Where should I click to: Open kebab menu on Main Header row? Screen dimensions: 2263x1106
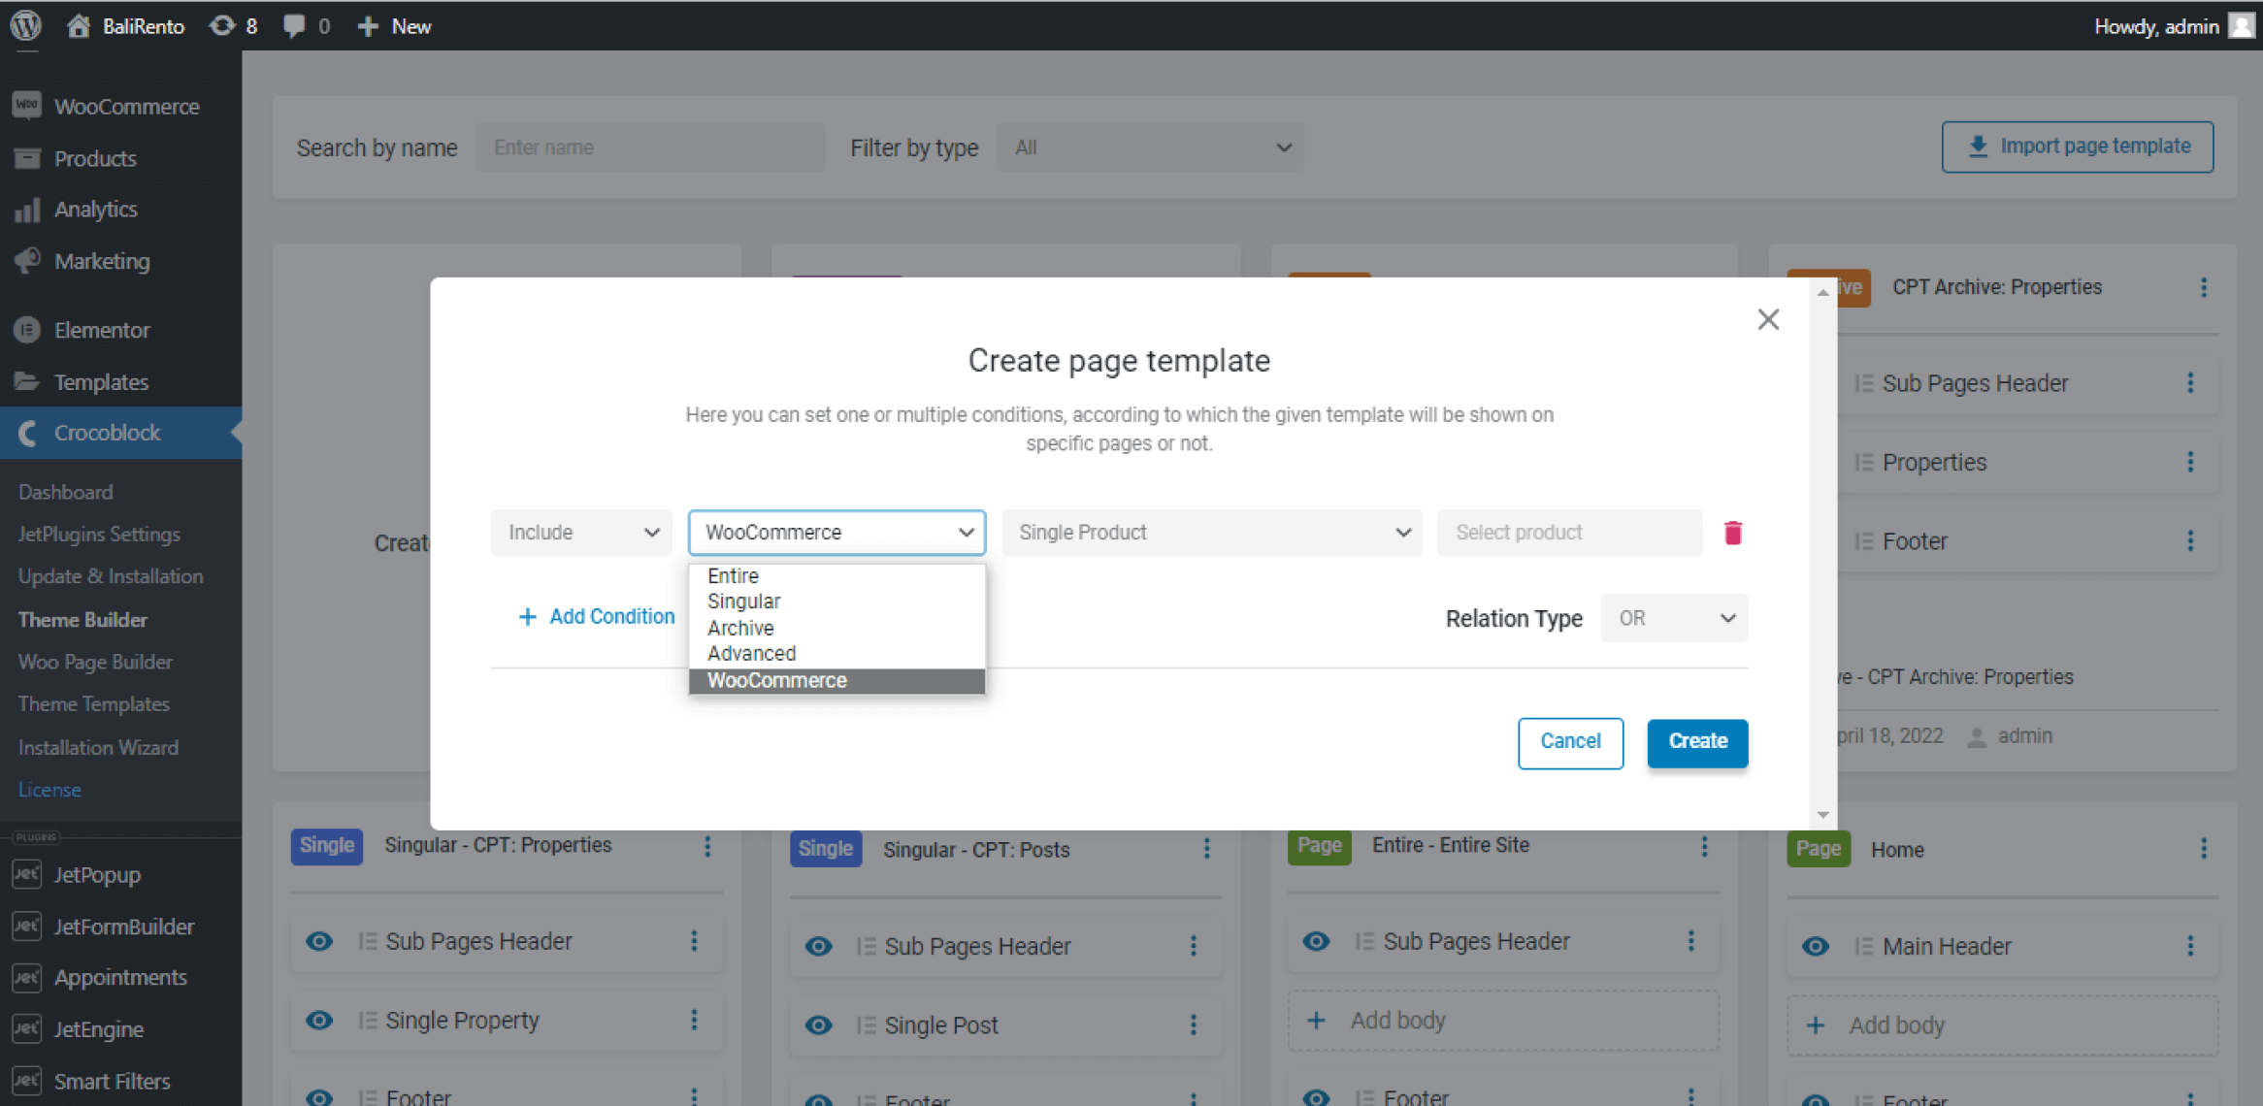click(2190, 946)
